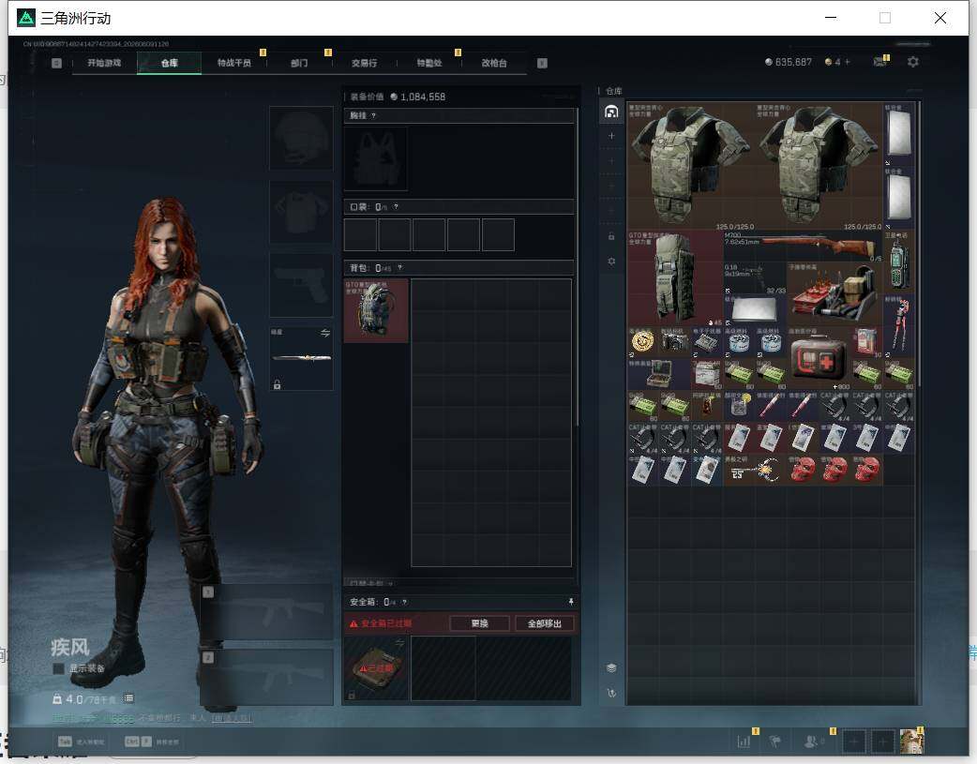Click the empty pistol equipment slot
The image size is (977, 764).
(x=301, y=285)
